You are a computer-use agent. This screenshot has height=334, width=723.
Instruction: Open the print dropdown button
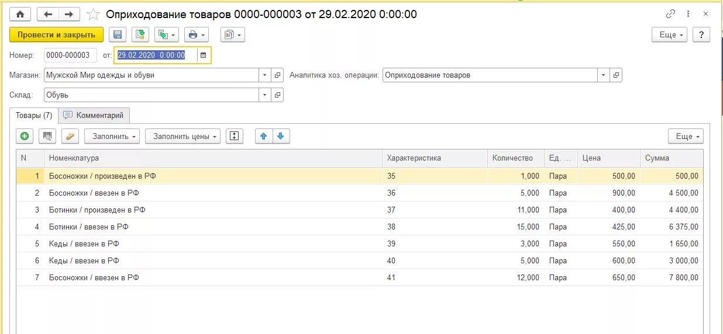pos(197,35)
